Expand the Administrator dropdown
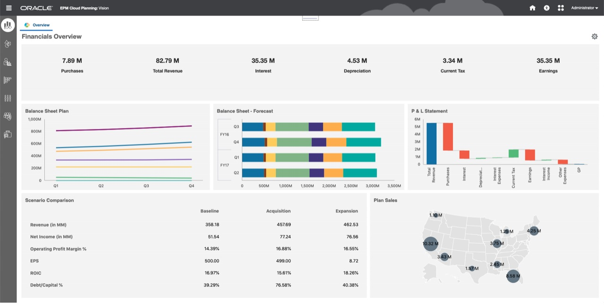This screenshot has height=305, width=604. click(584, 8)
